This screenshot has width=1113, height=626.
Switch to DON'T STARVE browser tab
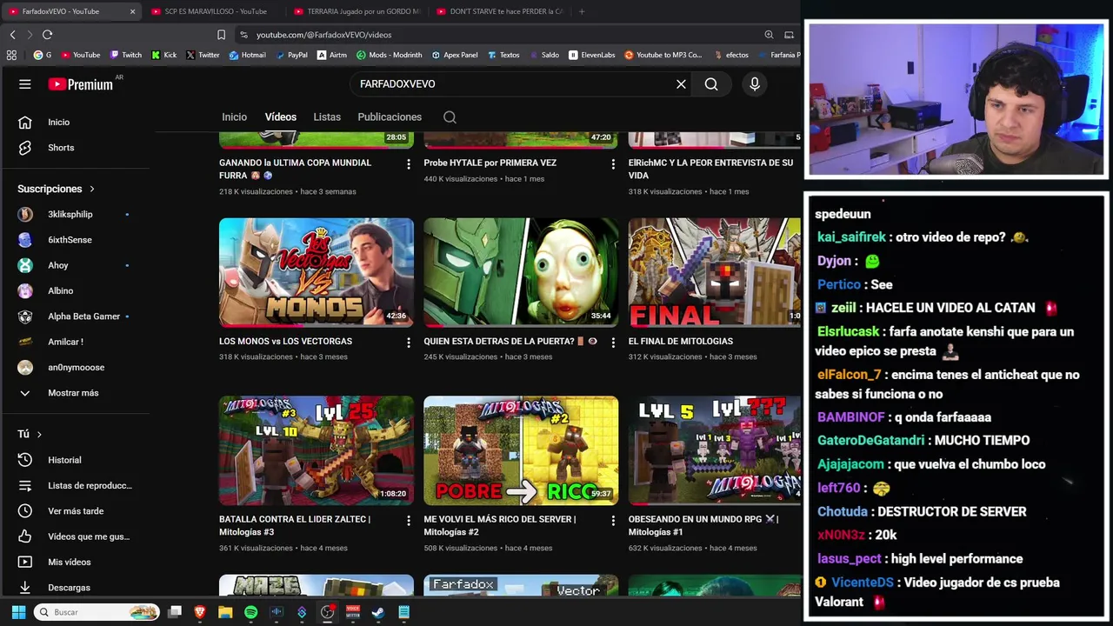tap(500, 11)
